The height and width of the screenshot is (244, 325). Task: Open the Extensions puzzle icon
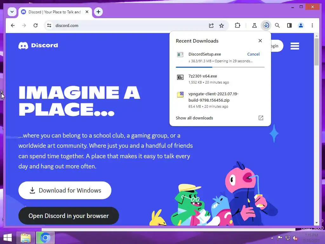[237, 25]
